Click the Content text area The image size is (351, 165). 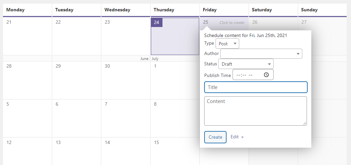(256, 111)
